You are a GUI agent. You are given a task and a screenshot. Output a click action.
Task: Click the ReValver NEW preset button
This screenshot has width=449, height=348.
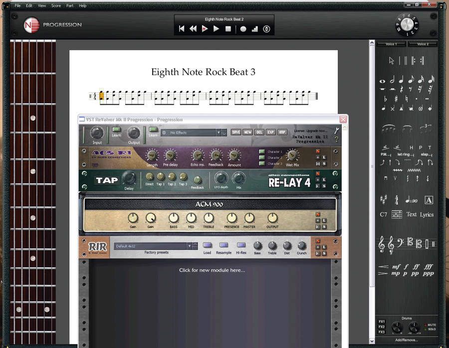(x=247, y=132)
